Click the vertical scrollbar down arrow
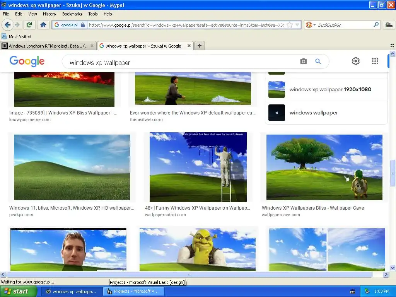This screenshot has height=297, width=396. (x=393, y=268)
